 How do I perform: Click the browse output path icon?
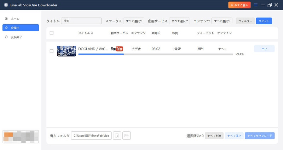pos(117,136)
